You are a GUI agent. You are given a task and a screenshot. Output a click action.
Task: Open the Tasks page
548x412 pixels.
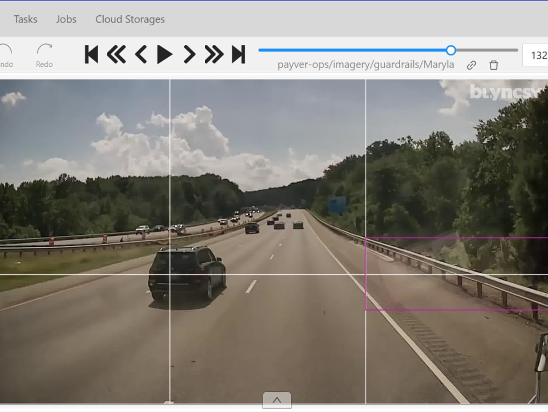tap(26, 19)
